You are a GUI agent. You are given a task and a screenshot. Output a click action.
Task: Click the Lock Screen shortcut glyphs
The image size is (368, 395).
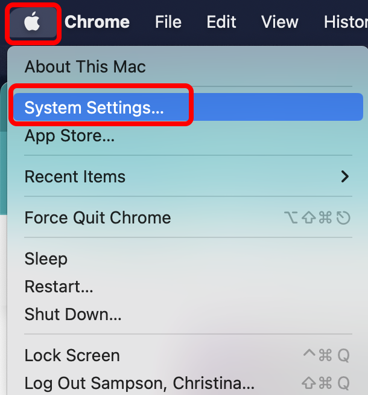coord(326,355)
